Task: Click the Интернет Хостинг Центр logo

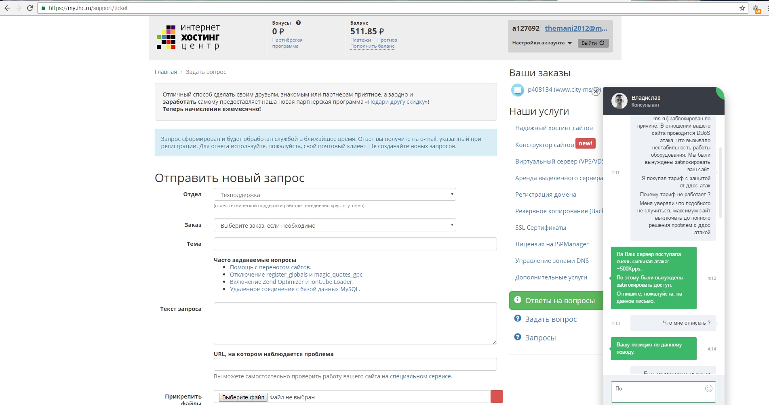Action: 188,37
